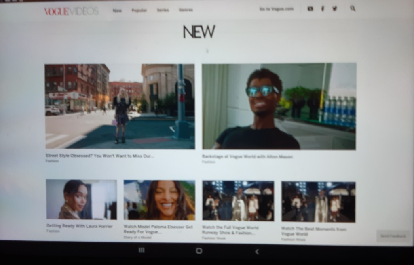Open the Popular menu item
The height and width of the screenshot is (265, 414).
click(x=139, y=10)
